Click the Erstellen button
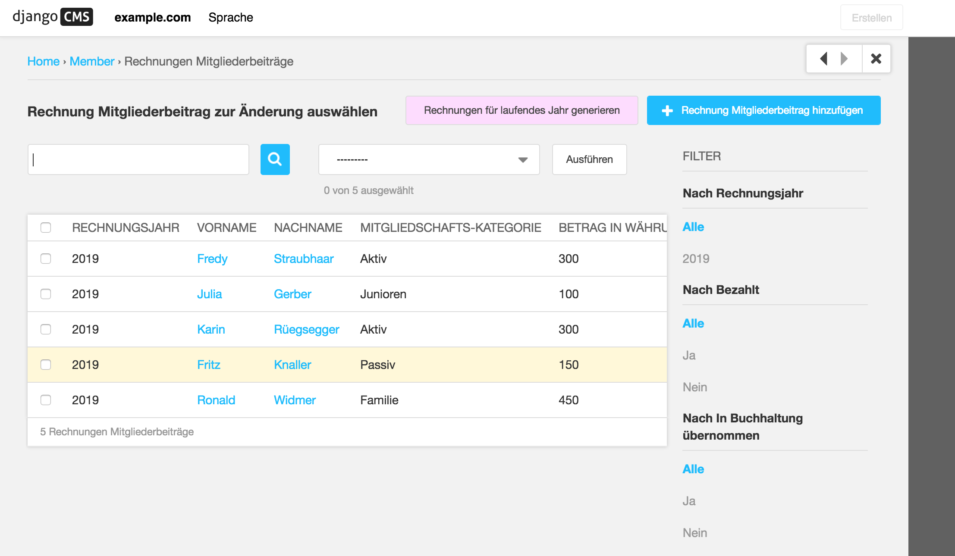Screen dimensions: 955x556 tap(872, 18)
